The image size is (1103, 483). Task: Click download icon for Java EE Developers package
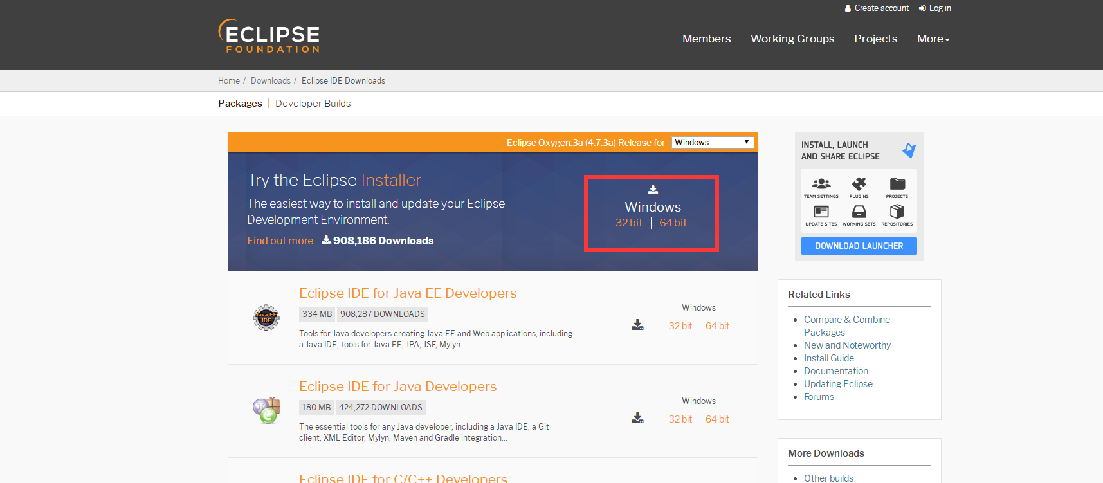pos(637,325)
